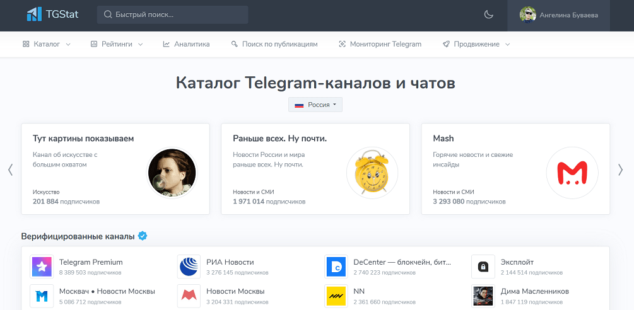Image resolution: width=634 pixels, height=310 pixels.
Task: Click the 3 293 080 подписчиков count
Action: coord(469,202)
